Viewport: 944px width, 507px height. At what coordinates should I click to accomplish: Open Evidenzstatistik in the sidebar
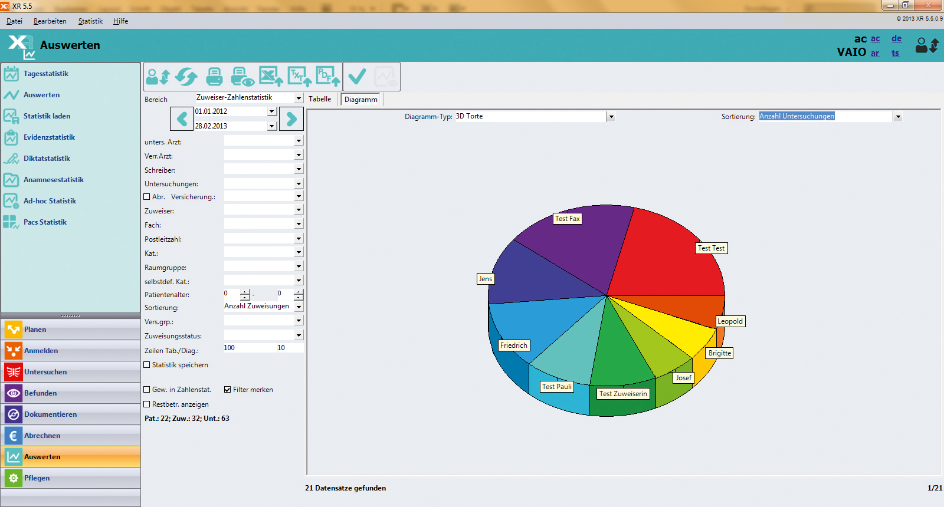(49, 137)
